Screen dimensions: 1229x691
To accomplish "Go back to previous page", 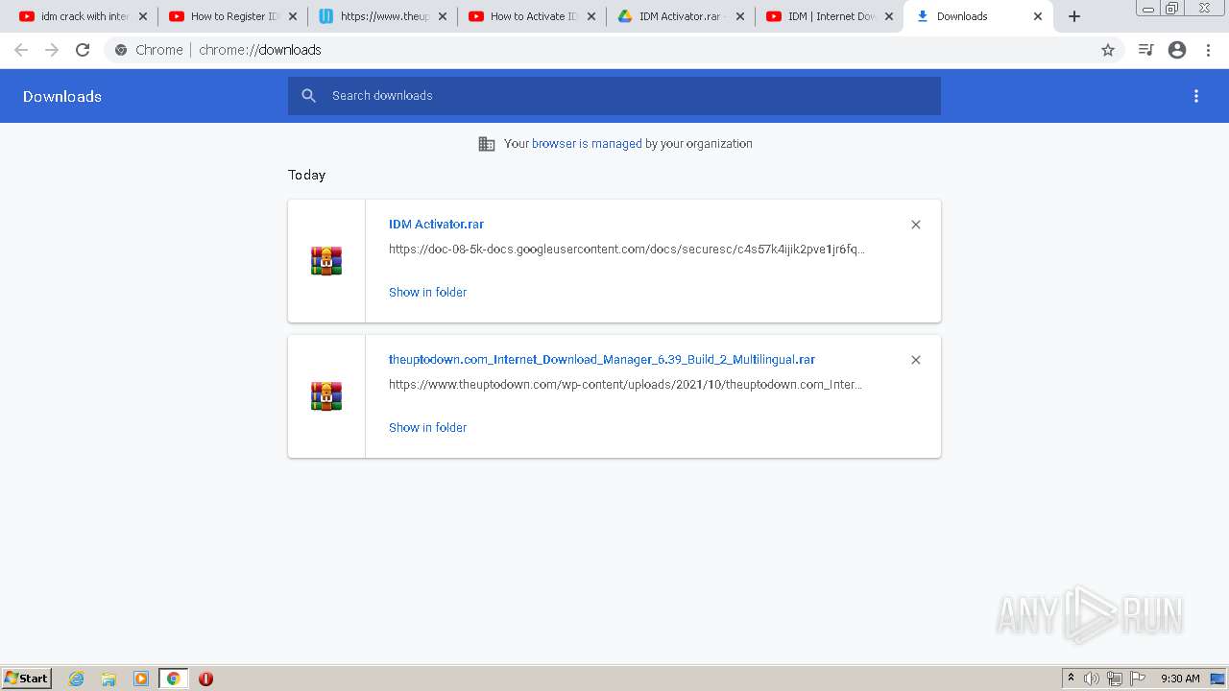I will point(21,50).
